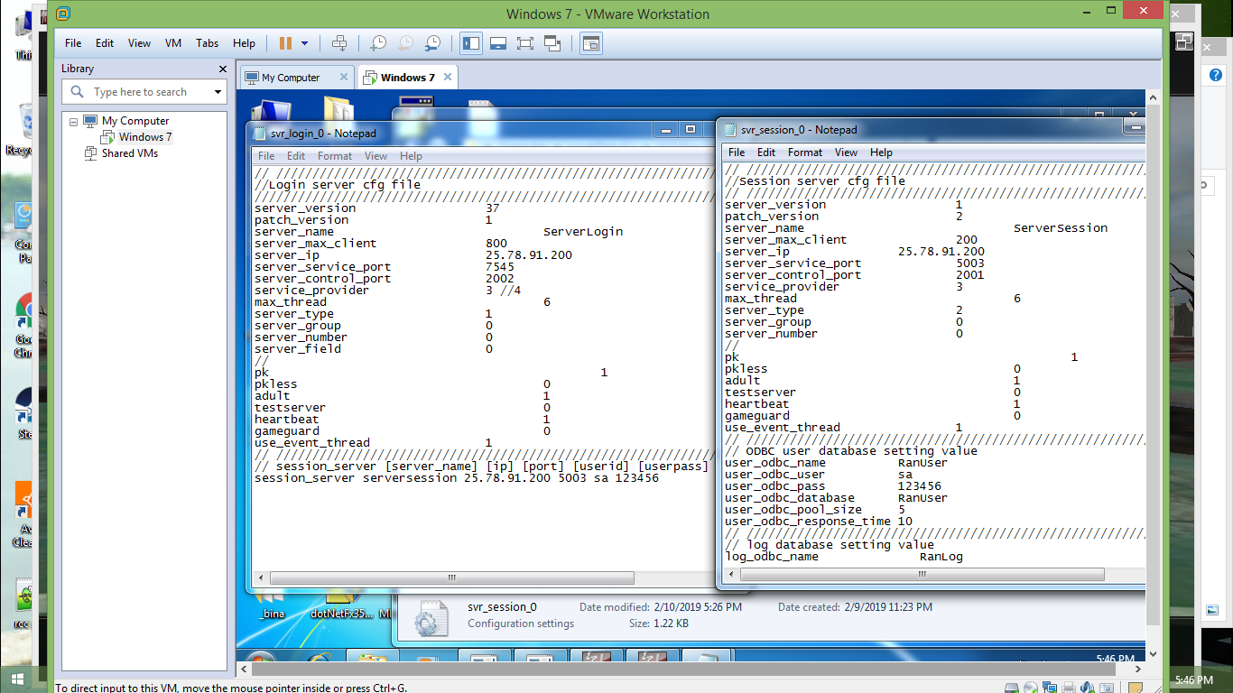Select My Computer in the Library tree
Image resolution: width=1233 pixels, height=693 pixels.
134,121
